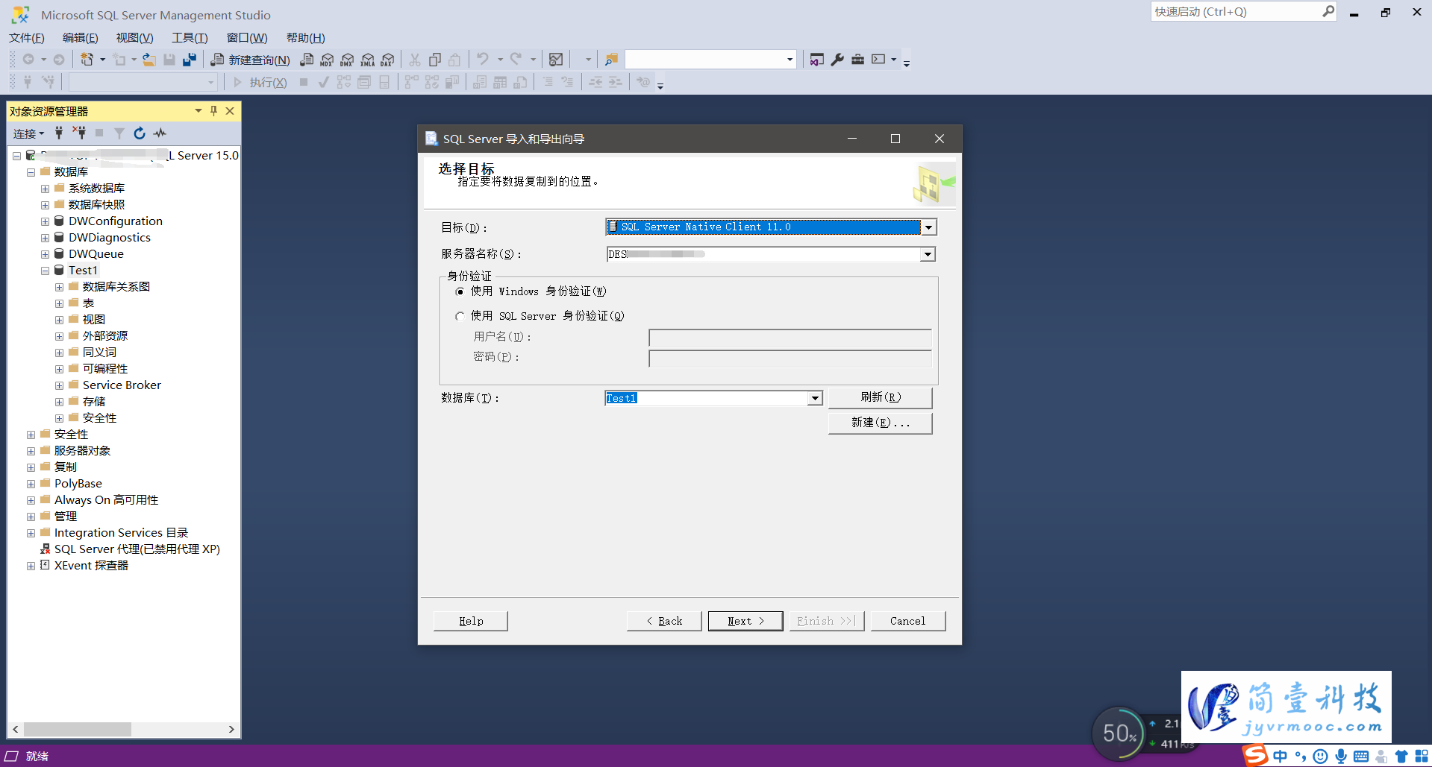Select Use SQL Server Authentication radio button

[460, 316]
